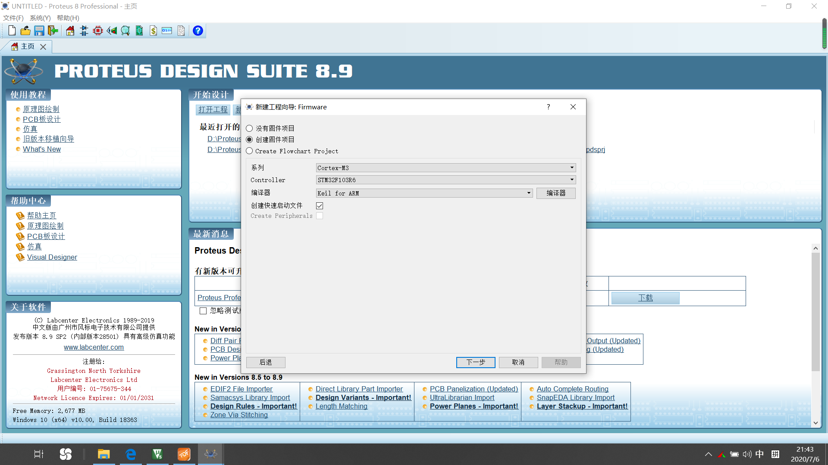Click the 编译器 button beside compiler field

pyautogui.click(x=555, y=193)
